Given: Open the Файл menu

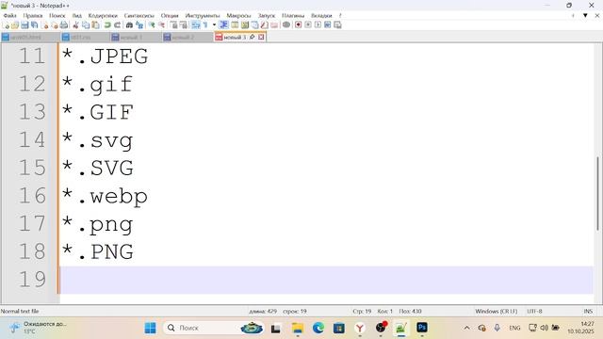Looking at the screenshot, I should tap(9, 15).
